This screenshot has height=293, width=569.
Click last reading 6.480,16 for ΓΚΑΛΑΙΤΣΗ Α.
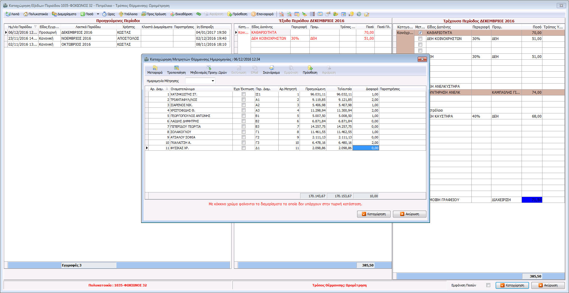point(340,143)
